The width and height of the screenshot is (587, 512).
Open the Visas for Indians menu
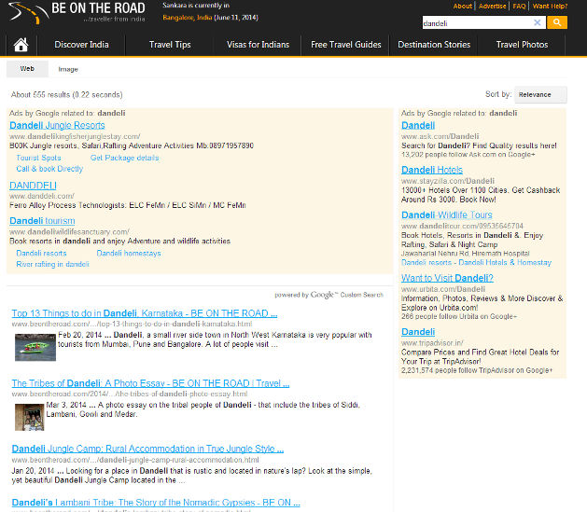pos(258,45)
